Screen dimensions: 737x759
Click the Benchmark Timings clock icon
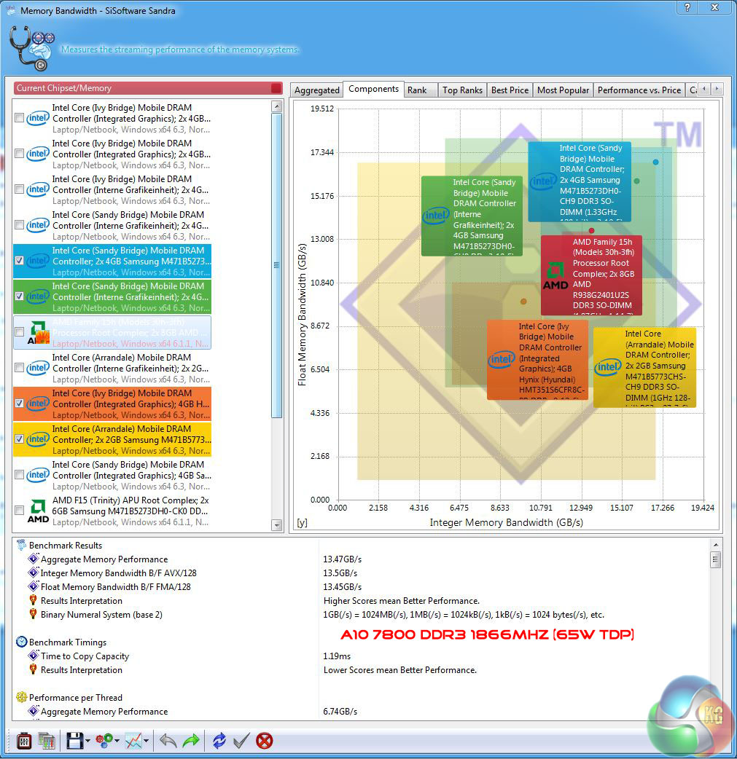coord(21,642)
